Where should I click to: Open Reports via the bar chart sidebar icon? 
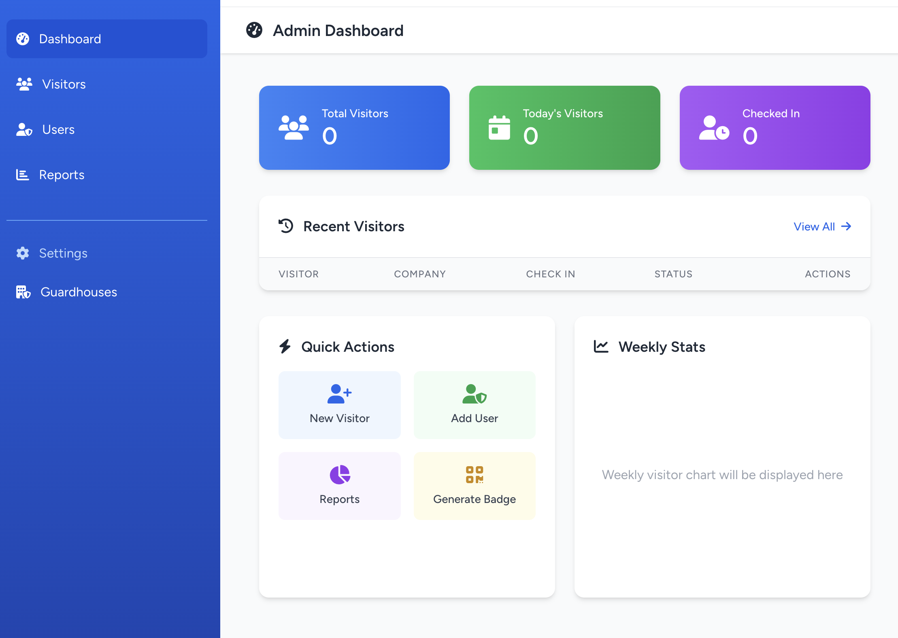[22, 175]
